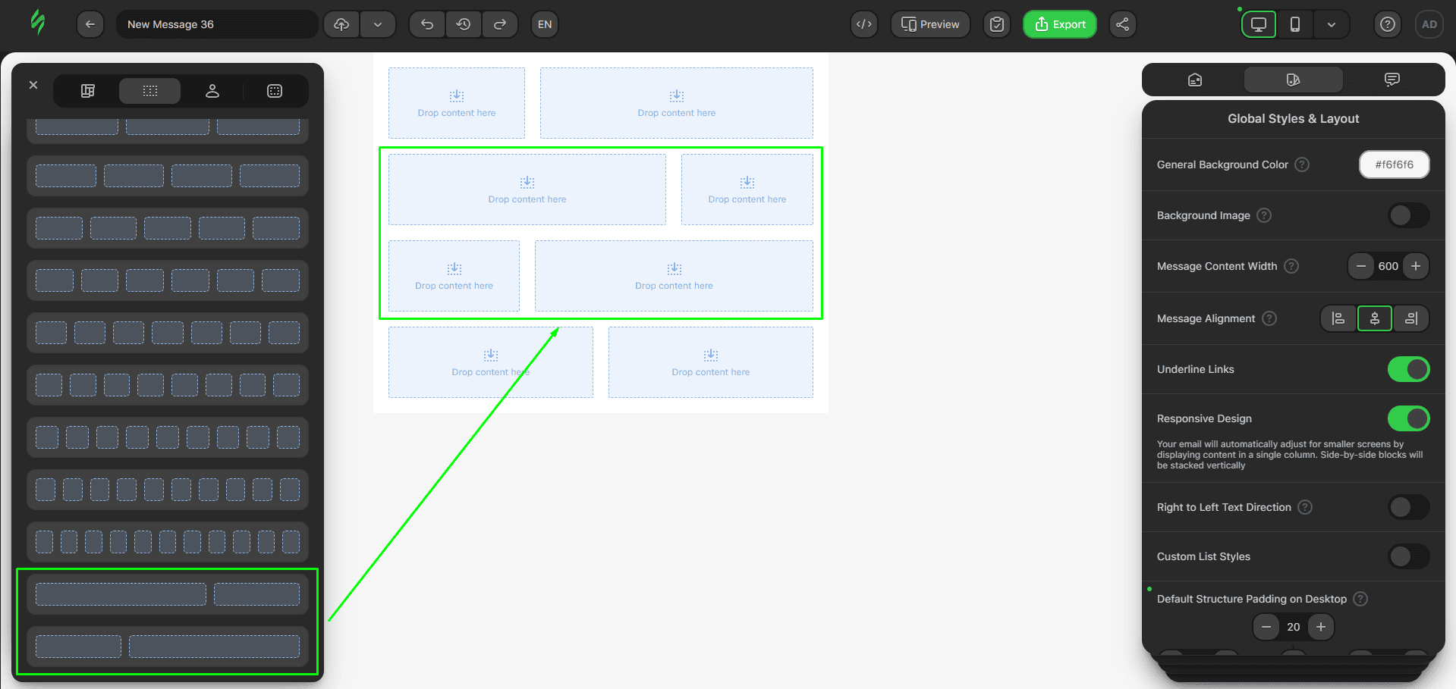This screenshot has width=1456, height=689.
Task: Open the comments tab on the right panel
Action: pyautogui.click(x=1392, y=80)
